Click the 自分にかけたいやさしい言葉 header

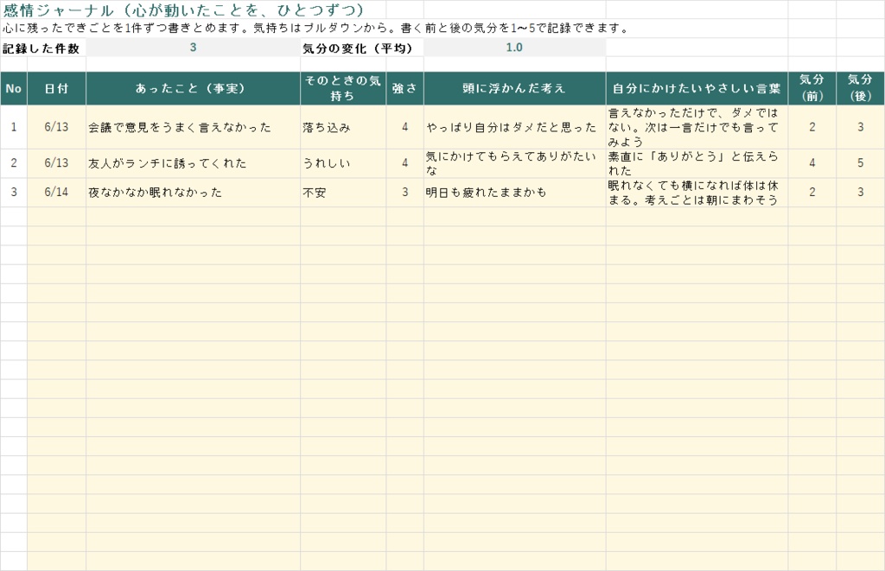[x=697, y=89]
